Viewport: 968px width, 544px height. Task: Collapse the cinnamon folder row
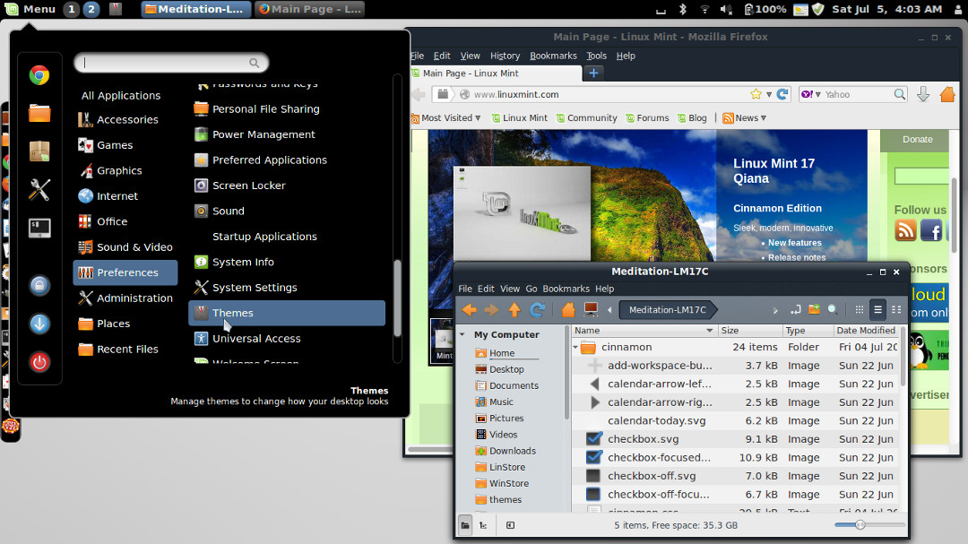pos(576,347)
